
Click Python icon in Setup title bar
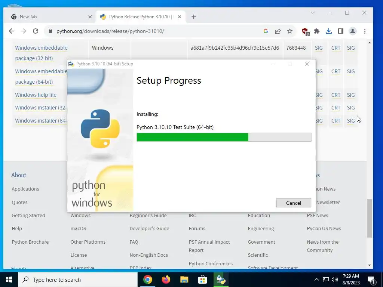(71, 64)
